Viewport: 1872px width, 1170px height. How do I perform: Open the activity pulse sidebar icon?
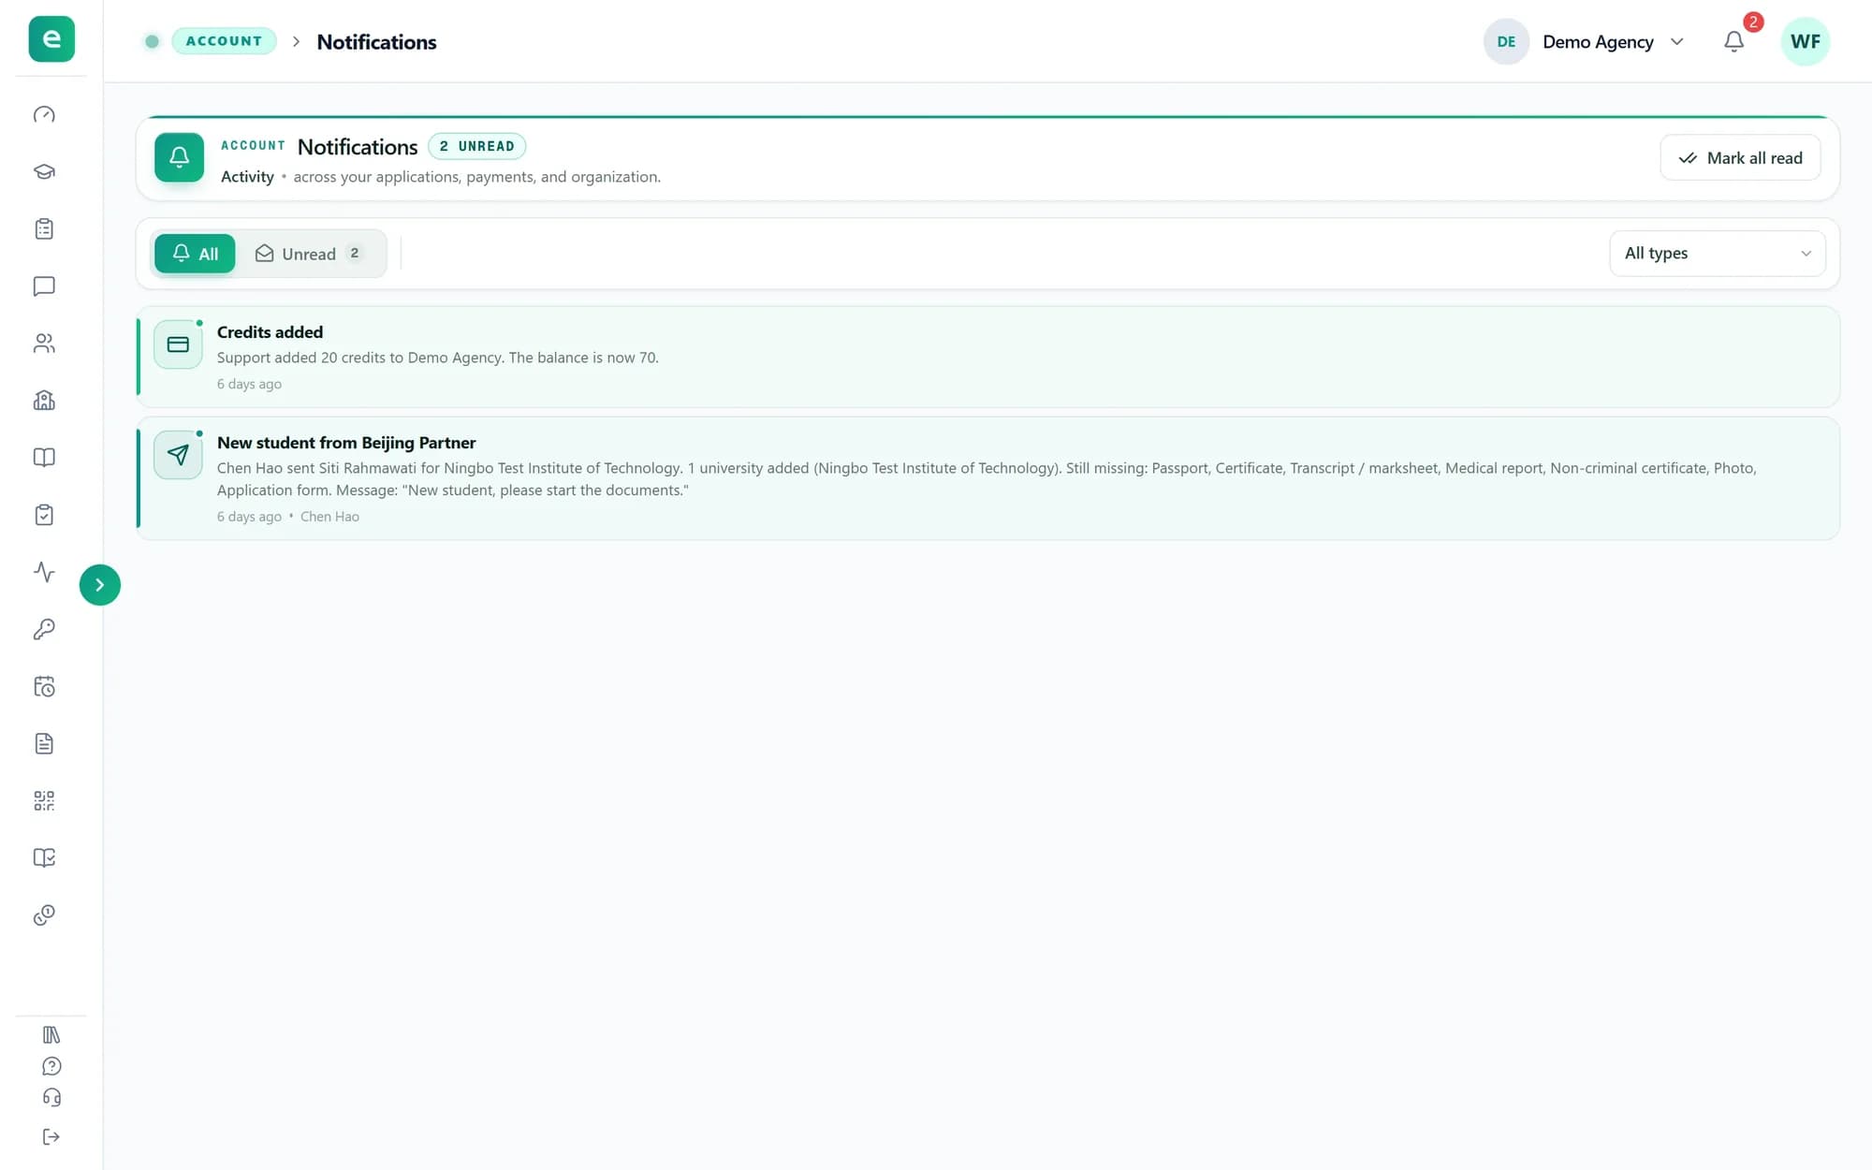pyautogui.click(x=44, y=572)
